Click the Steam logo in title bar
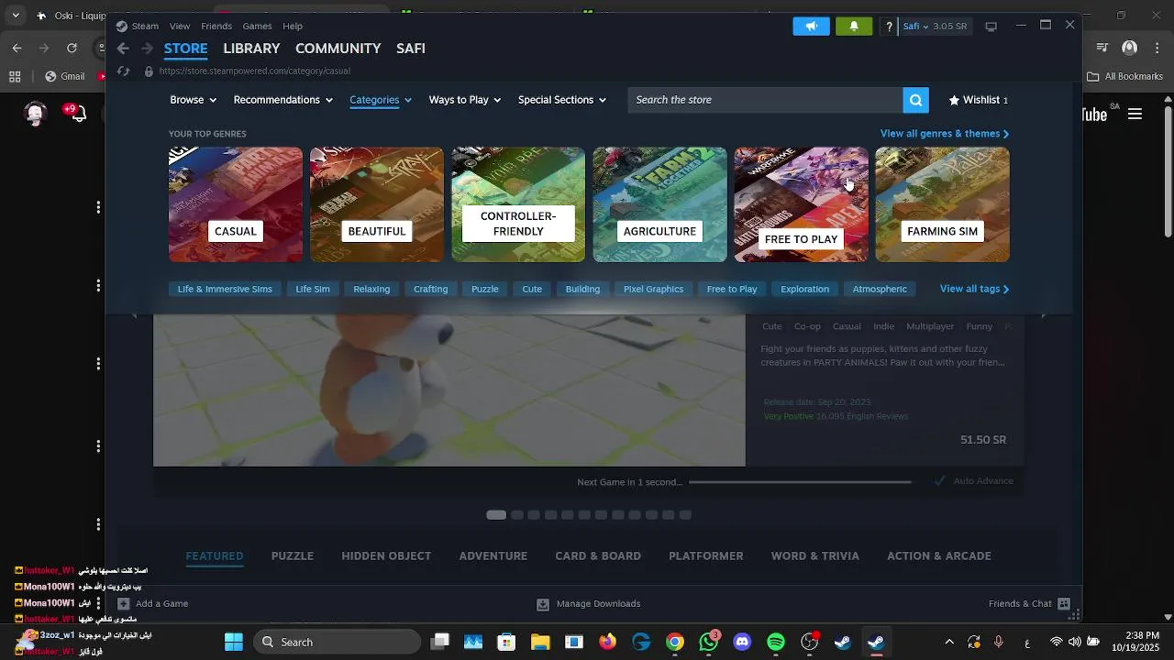Viewport: 1174px width, 660px height. click(x=122, y=26)
